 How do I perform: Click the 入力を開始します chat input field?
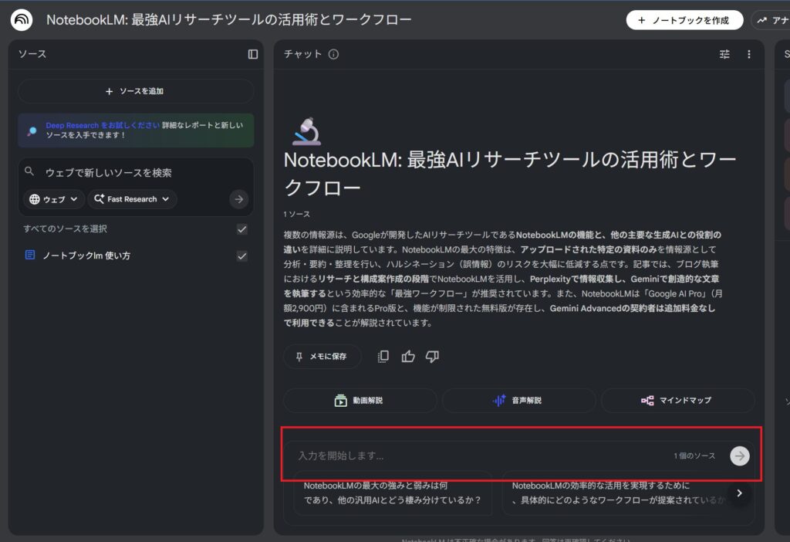[478, 456]
